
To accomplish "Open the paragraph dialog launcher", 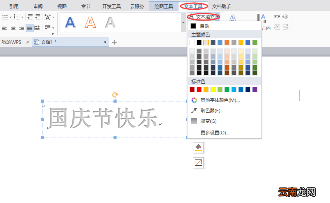I will pos(53,34).
